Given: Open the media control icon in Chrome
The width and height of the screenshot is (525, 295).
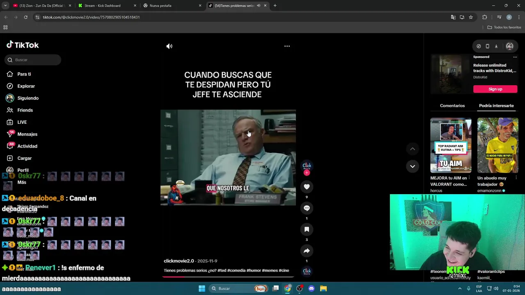Looking at the screenshot, I should [499, 17].
